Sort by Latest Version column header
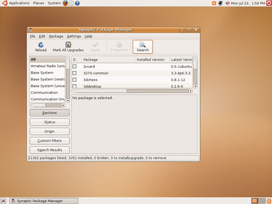This screenshot has width=272, height=204. tap(181, 60)
